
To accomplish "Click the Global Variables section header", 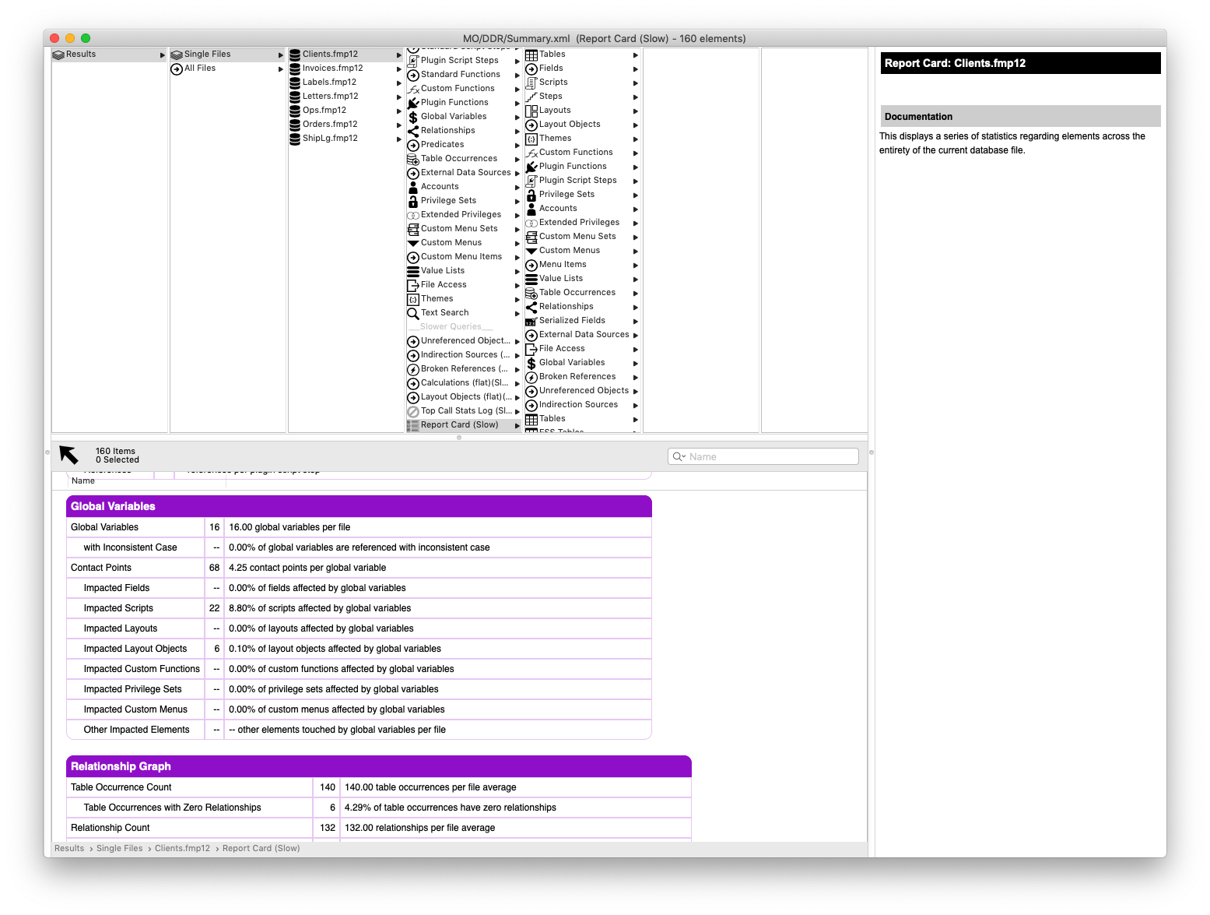I will [x=359, y=506].
